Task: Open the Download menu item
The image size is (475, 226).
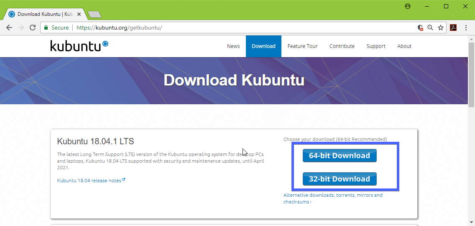Action: point(263,46)
